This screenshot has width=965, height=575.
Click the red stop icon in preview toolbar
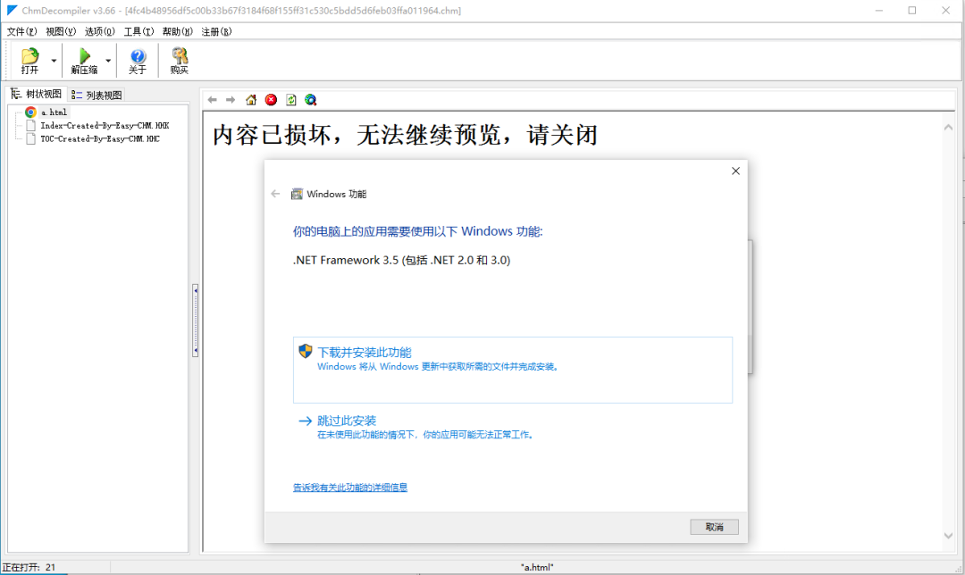point(271,100)
